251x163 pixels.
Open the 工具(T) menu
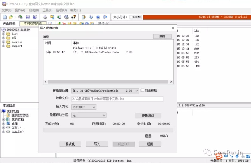(x=47, y=10)
